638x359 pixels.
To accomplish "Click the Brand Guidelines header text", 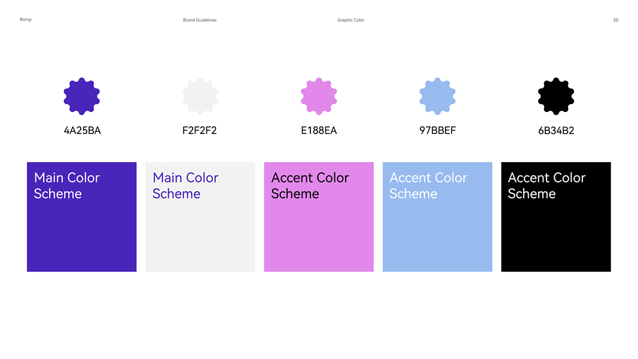I will pos(200,20).
